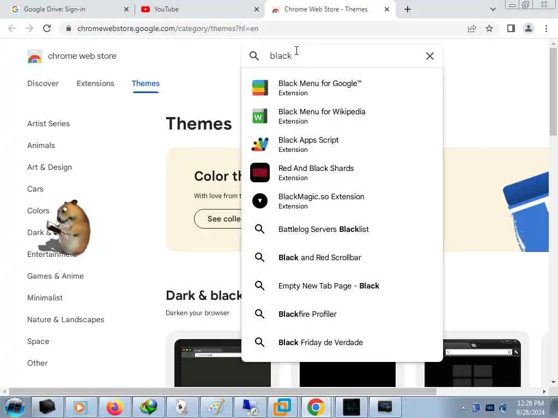Expand the tab search dropdown arrow

pyautogui.click(x=493, y=9)
